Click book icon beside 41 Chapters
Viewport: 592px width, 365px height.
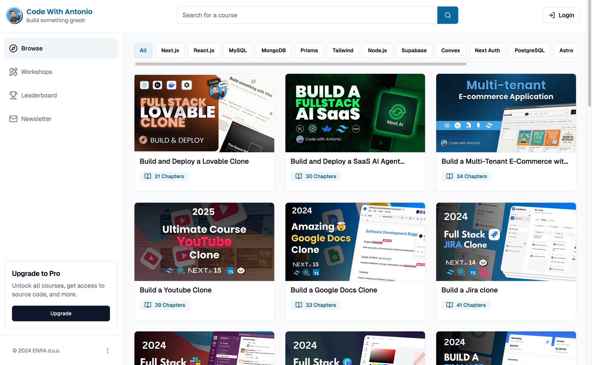(x=449, y=305)
